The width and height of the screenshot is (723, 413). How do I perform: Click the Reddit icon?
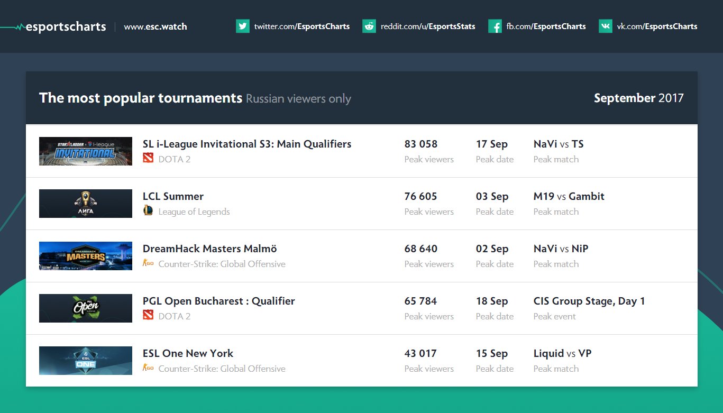[x=369, y=26]
